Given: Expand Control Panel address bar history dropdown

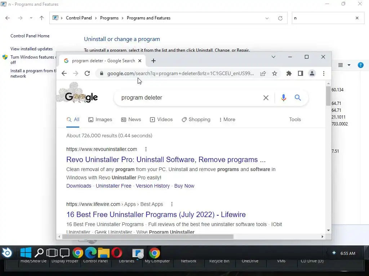Looking at the screenshot, I should click(x=267, y=18).
